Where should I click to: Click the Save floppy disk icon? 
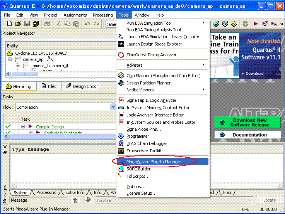(x=27, y=24)
